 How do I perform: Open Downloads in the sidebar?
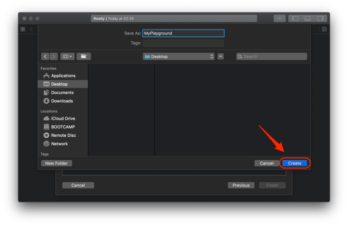click(x=62, y=101)
